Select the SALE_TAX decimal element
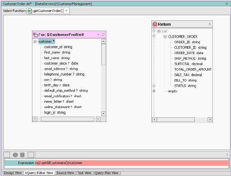Viewport: 231px width, 176px height. point(188,75)
